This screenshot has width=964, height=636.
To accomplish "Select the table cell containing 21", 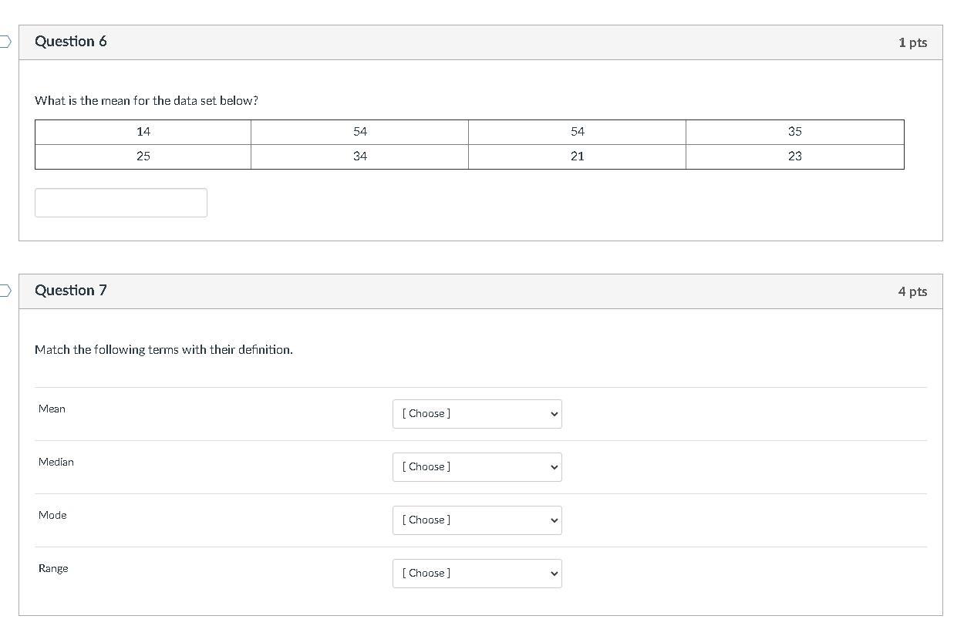I will [x=577, y=156].
